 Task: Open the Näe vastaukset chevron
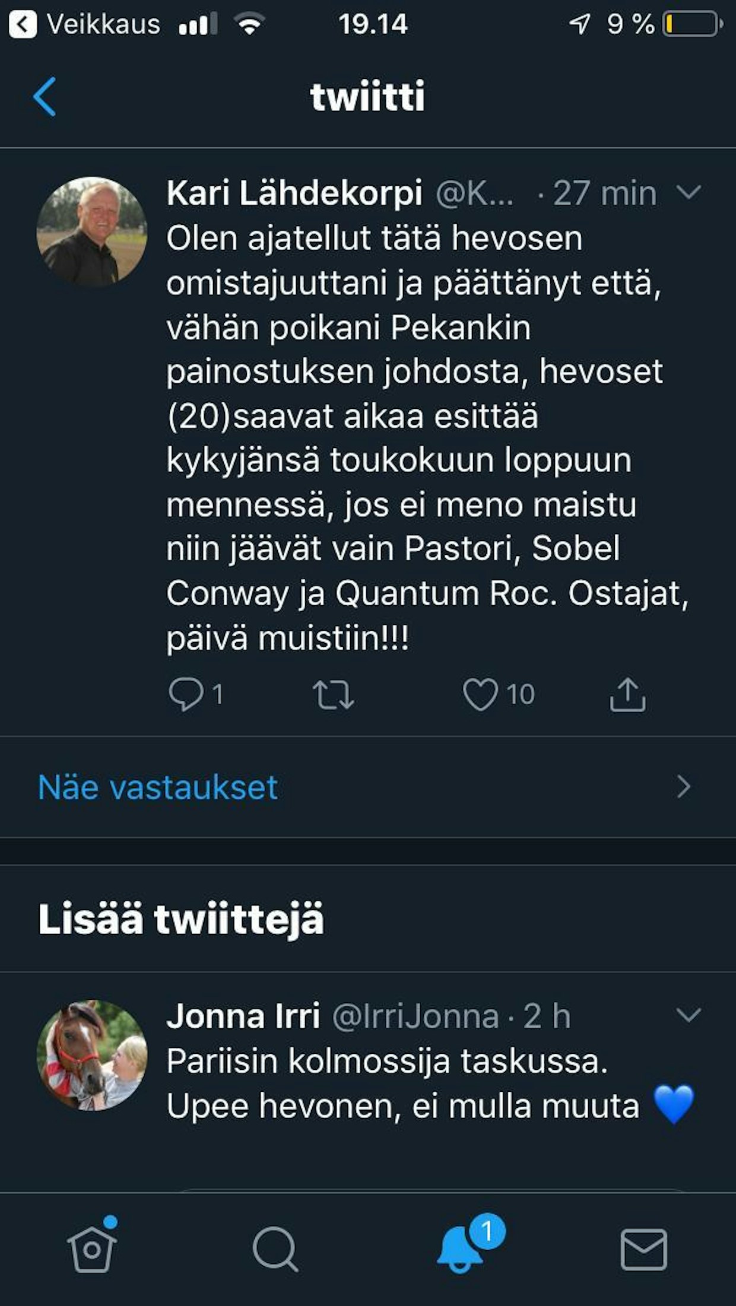pyautogui.click(x=684, y=787)
